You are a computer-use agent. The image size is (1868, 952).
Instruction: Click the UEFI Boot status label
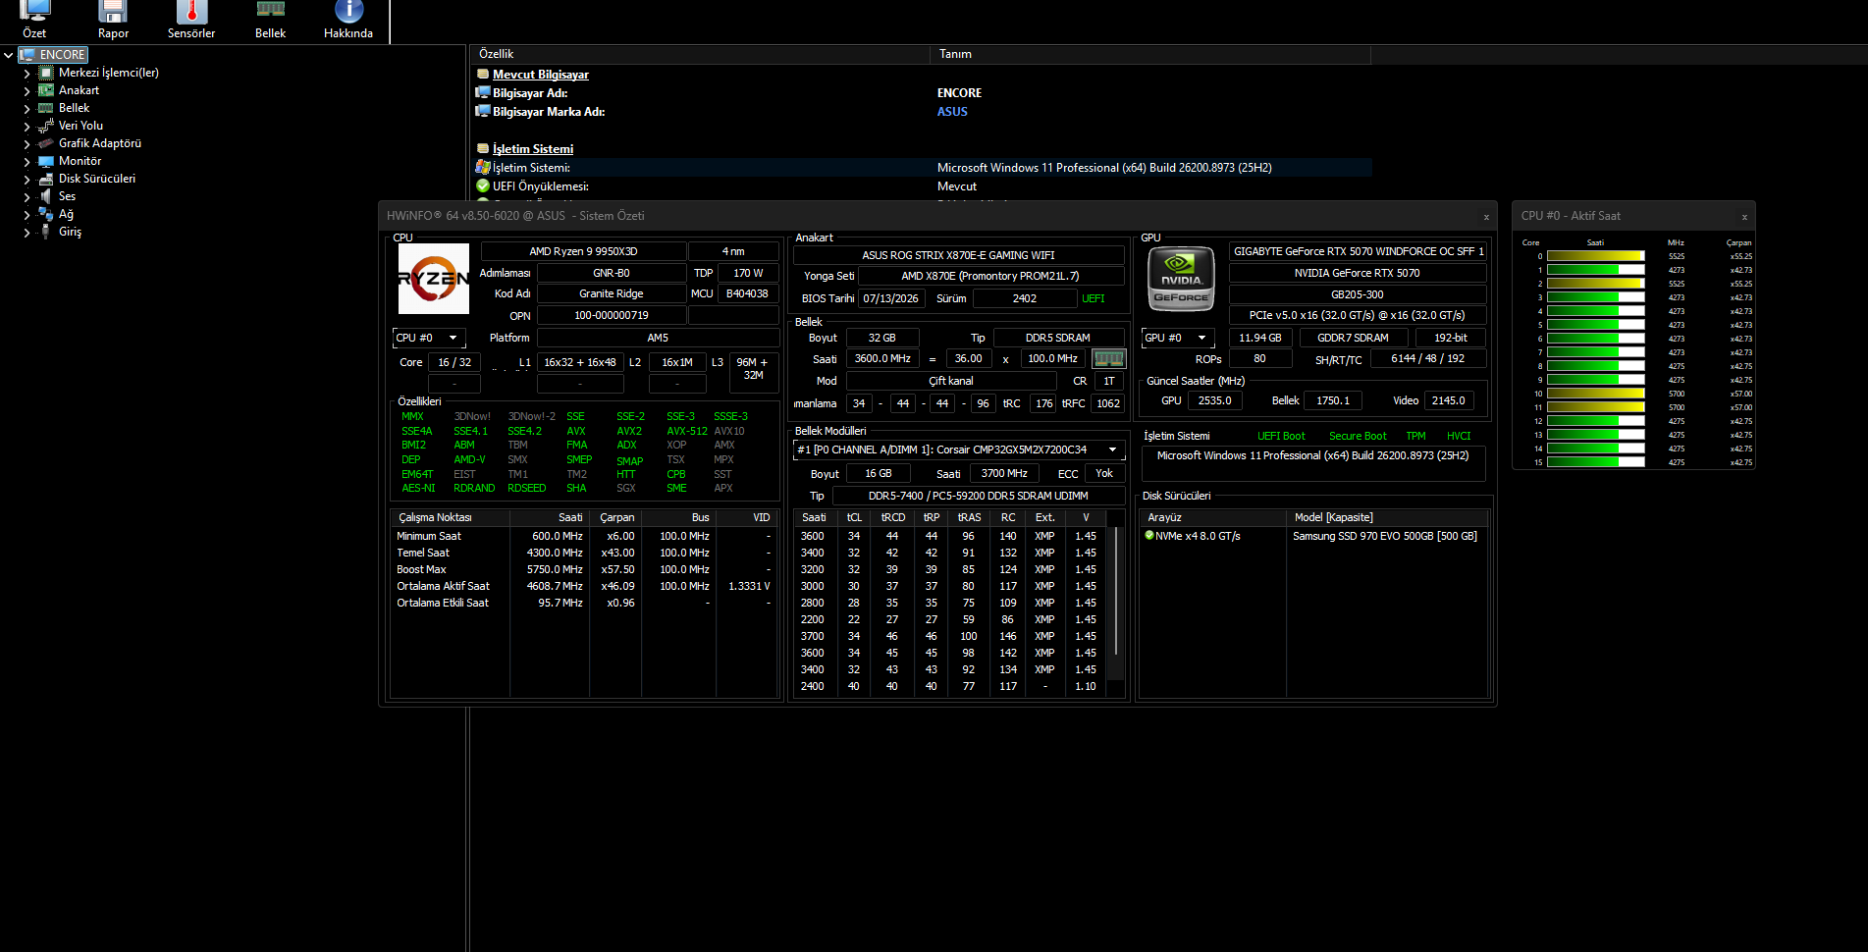[1281, 436]
